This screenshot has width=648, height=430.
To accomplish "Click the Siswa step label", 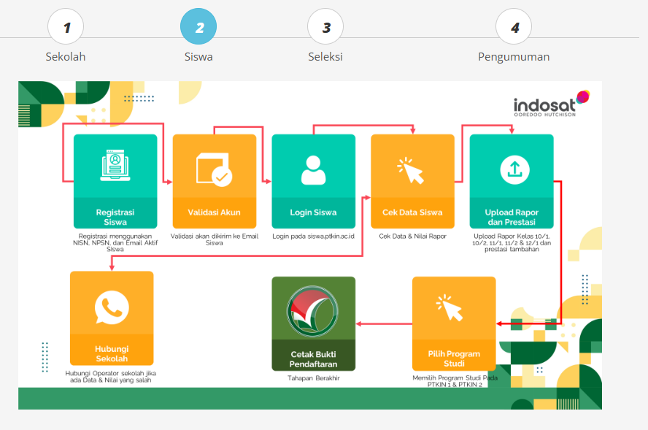I will [x=198, y=57].
